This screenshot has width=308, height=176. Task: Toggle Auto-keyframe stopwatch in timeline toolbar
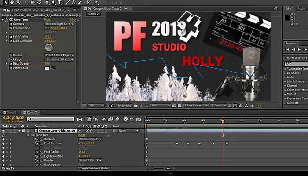132,119
